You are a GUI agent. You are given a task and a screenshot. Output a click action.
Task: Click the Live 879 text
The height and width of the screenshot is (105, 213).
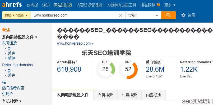(x=186, y=76)
